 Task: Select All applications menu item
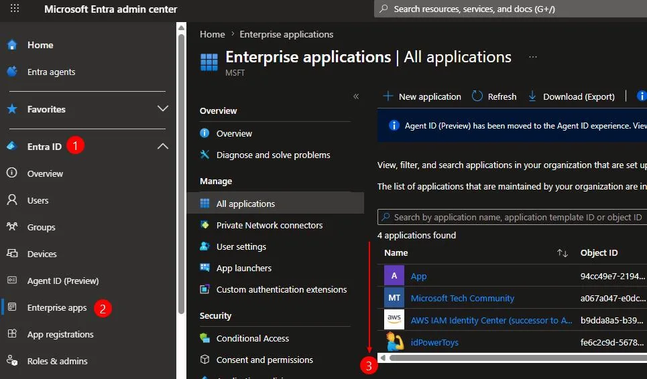[275, 203]
